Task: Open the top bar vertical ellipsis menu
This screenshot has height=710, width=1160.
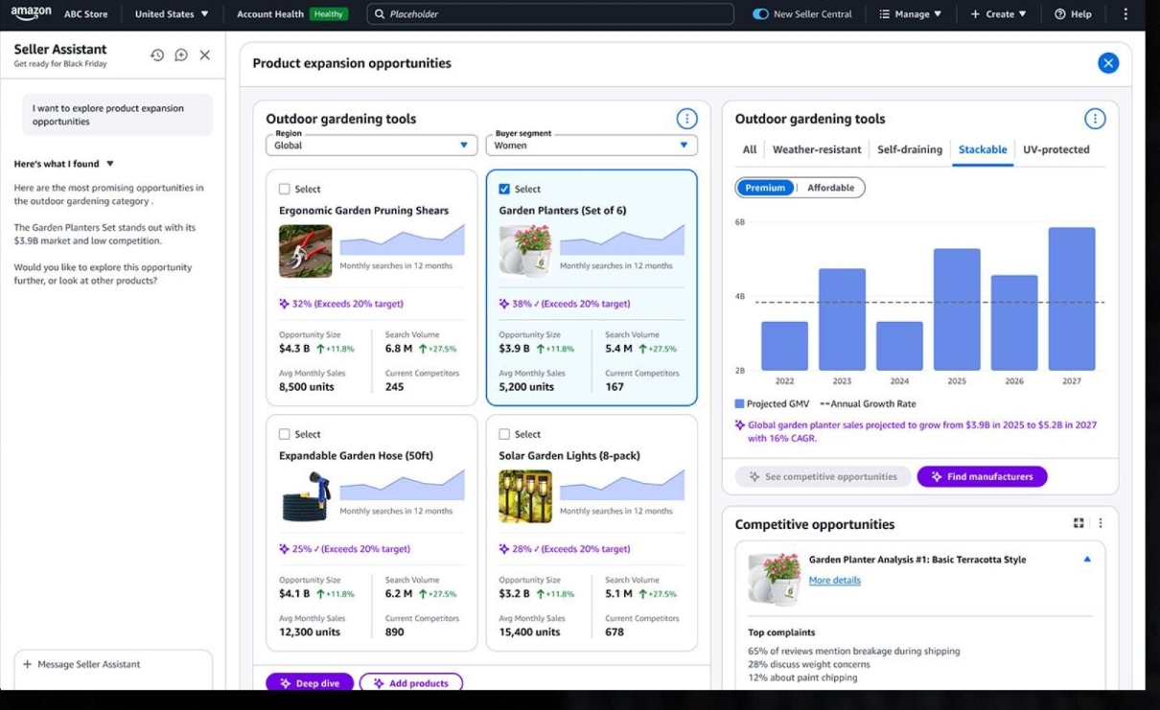Action: pos(1125,14)
